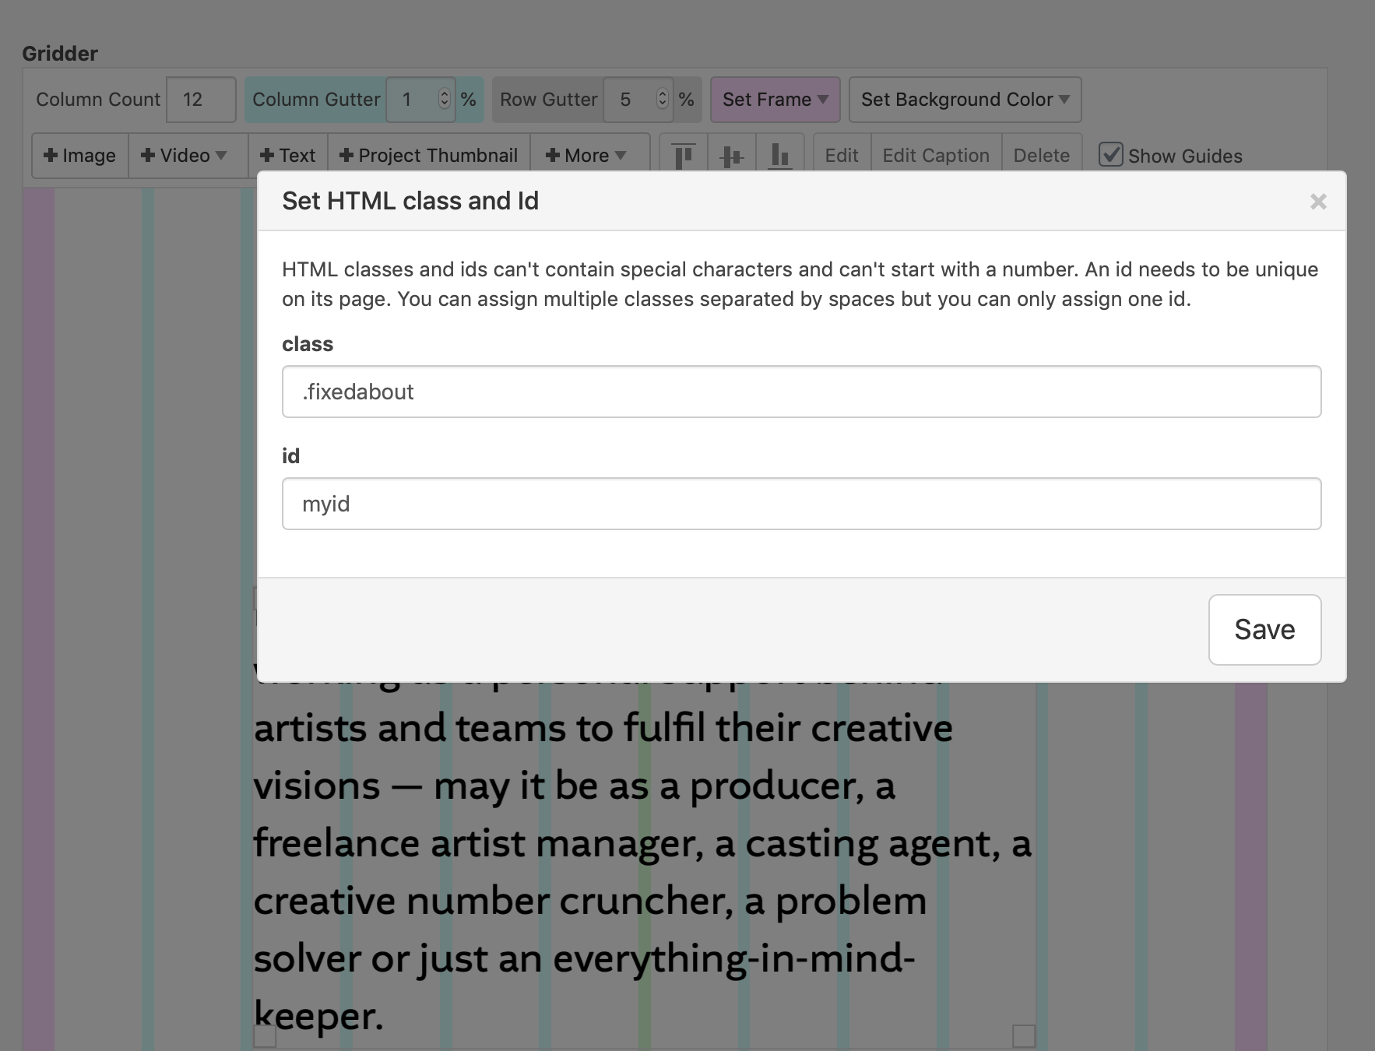The image size is (1375, 1051).
Task: Click the Column Gutter stepper arrows
Action: tap(444, 99)
